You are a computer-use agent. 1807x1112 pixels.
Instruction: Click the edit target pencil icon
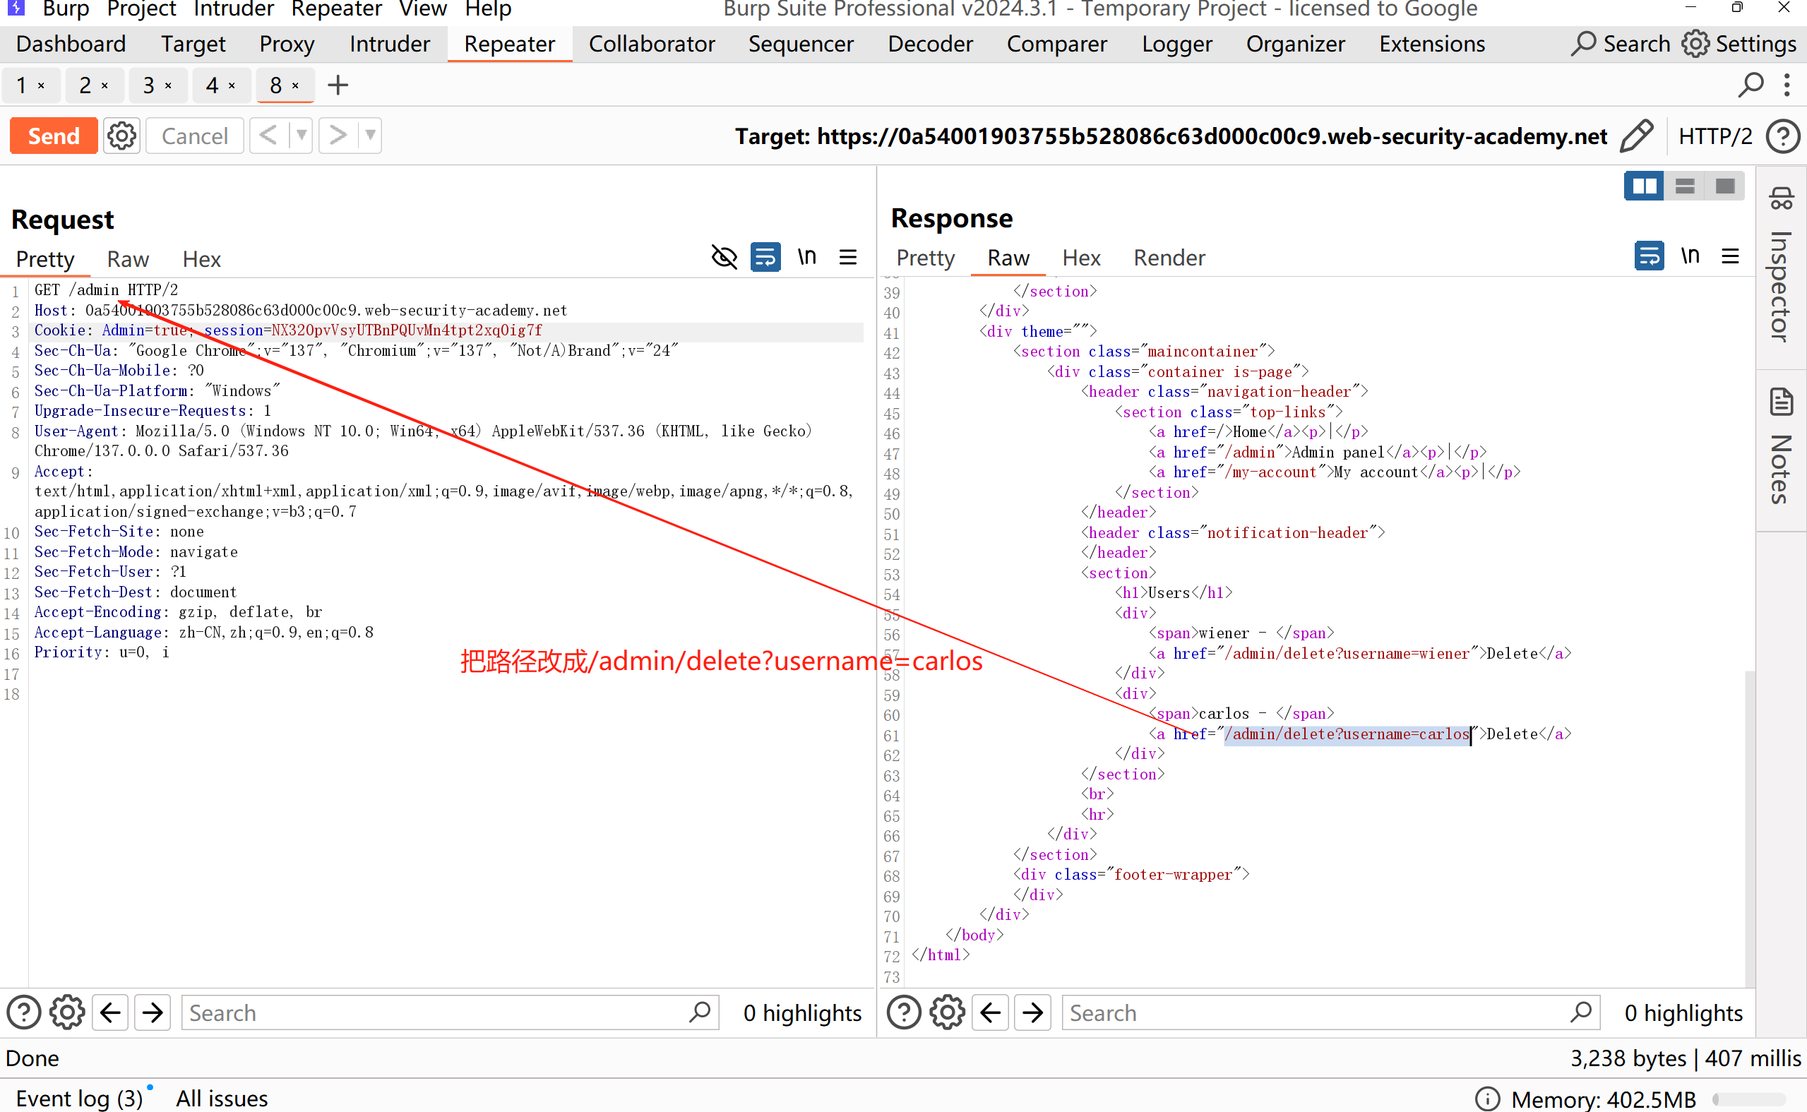point(1636,136)
